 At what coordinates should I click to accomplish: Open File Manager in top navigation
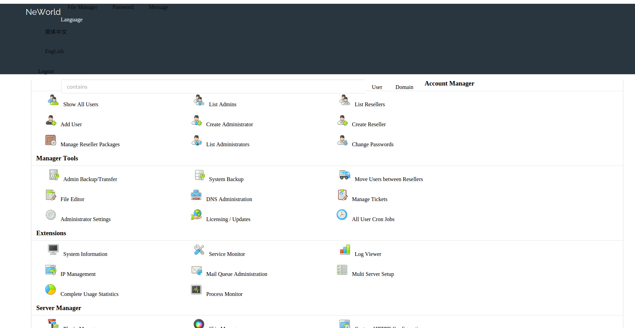coord(82,7)
